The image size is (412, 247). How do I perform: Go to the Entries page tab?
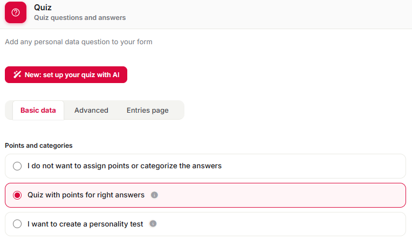tap(147, 111)
